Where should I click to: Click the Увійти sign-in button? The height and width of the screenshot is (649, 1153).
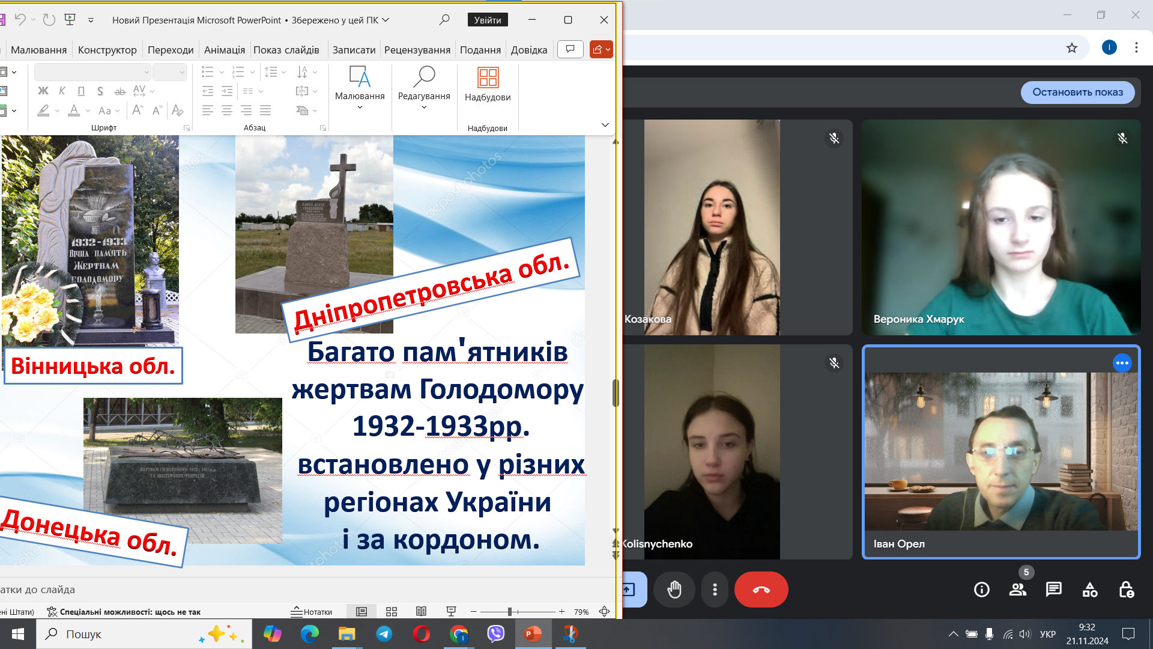point(488,20)
